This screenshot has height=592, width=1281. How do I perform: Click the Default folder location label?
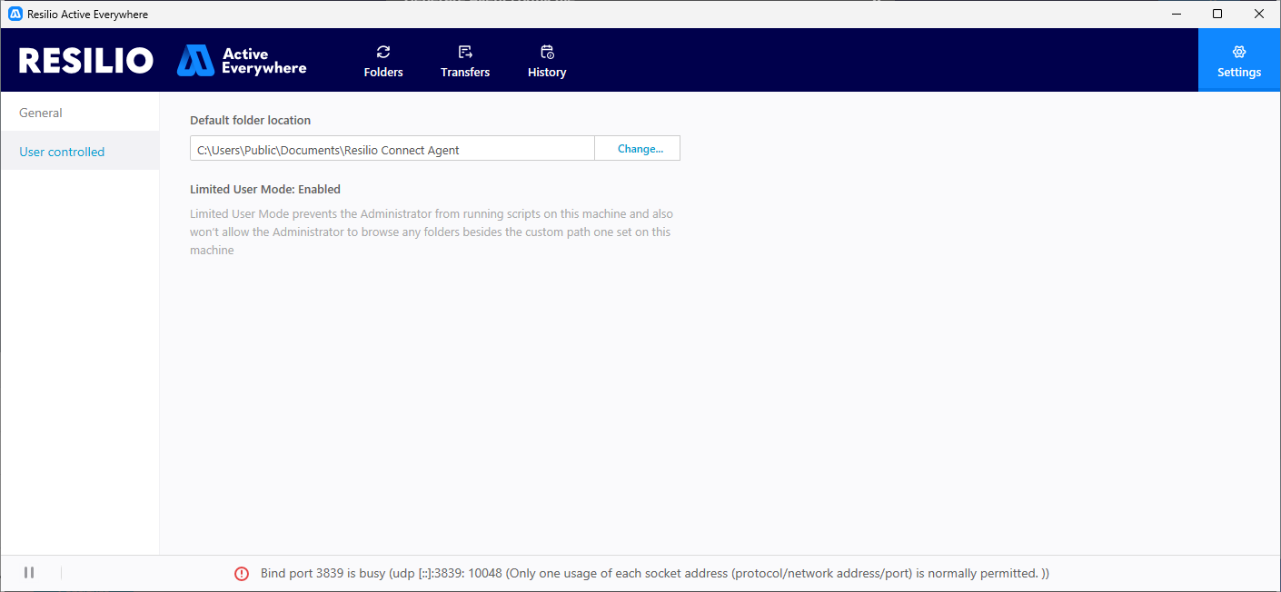pos(250,120)
